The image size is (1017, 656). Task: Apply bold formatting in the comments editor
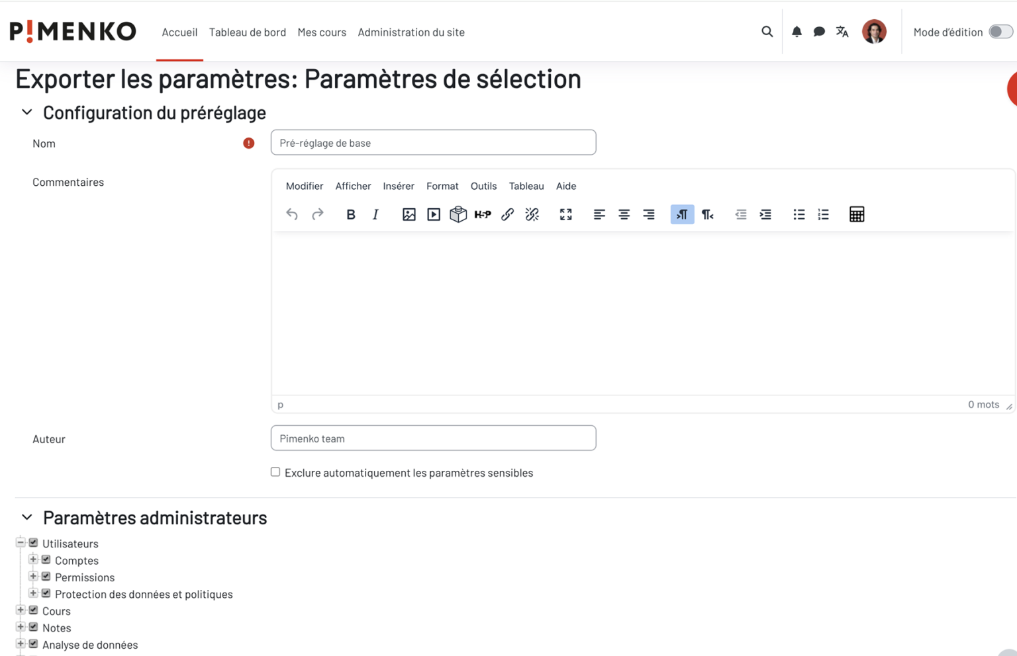[x=351, y=214]
